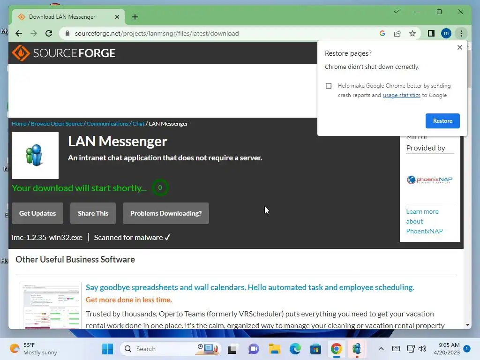
Task: Open network settings tray icon
Action: [411, 349]
